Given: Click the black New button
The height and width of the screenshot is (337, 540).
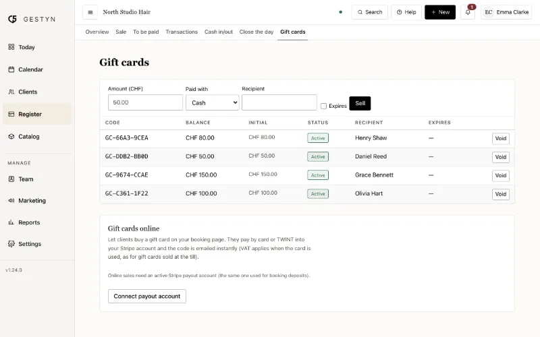Looking at the screenshot, I should 440,12.
